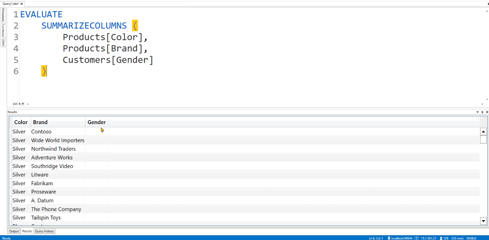Switch to the Query History tab
The image size is (489, 240).
coord(44,231)
